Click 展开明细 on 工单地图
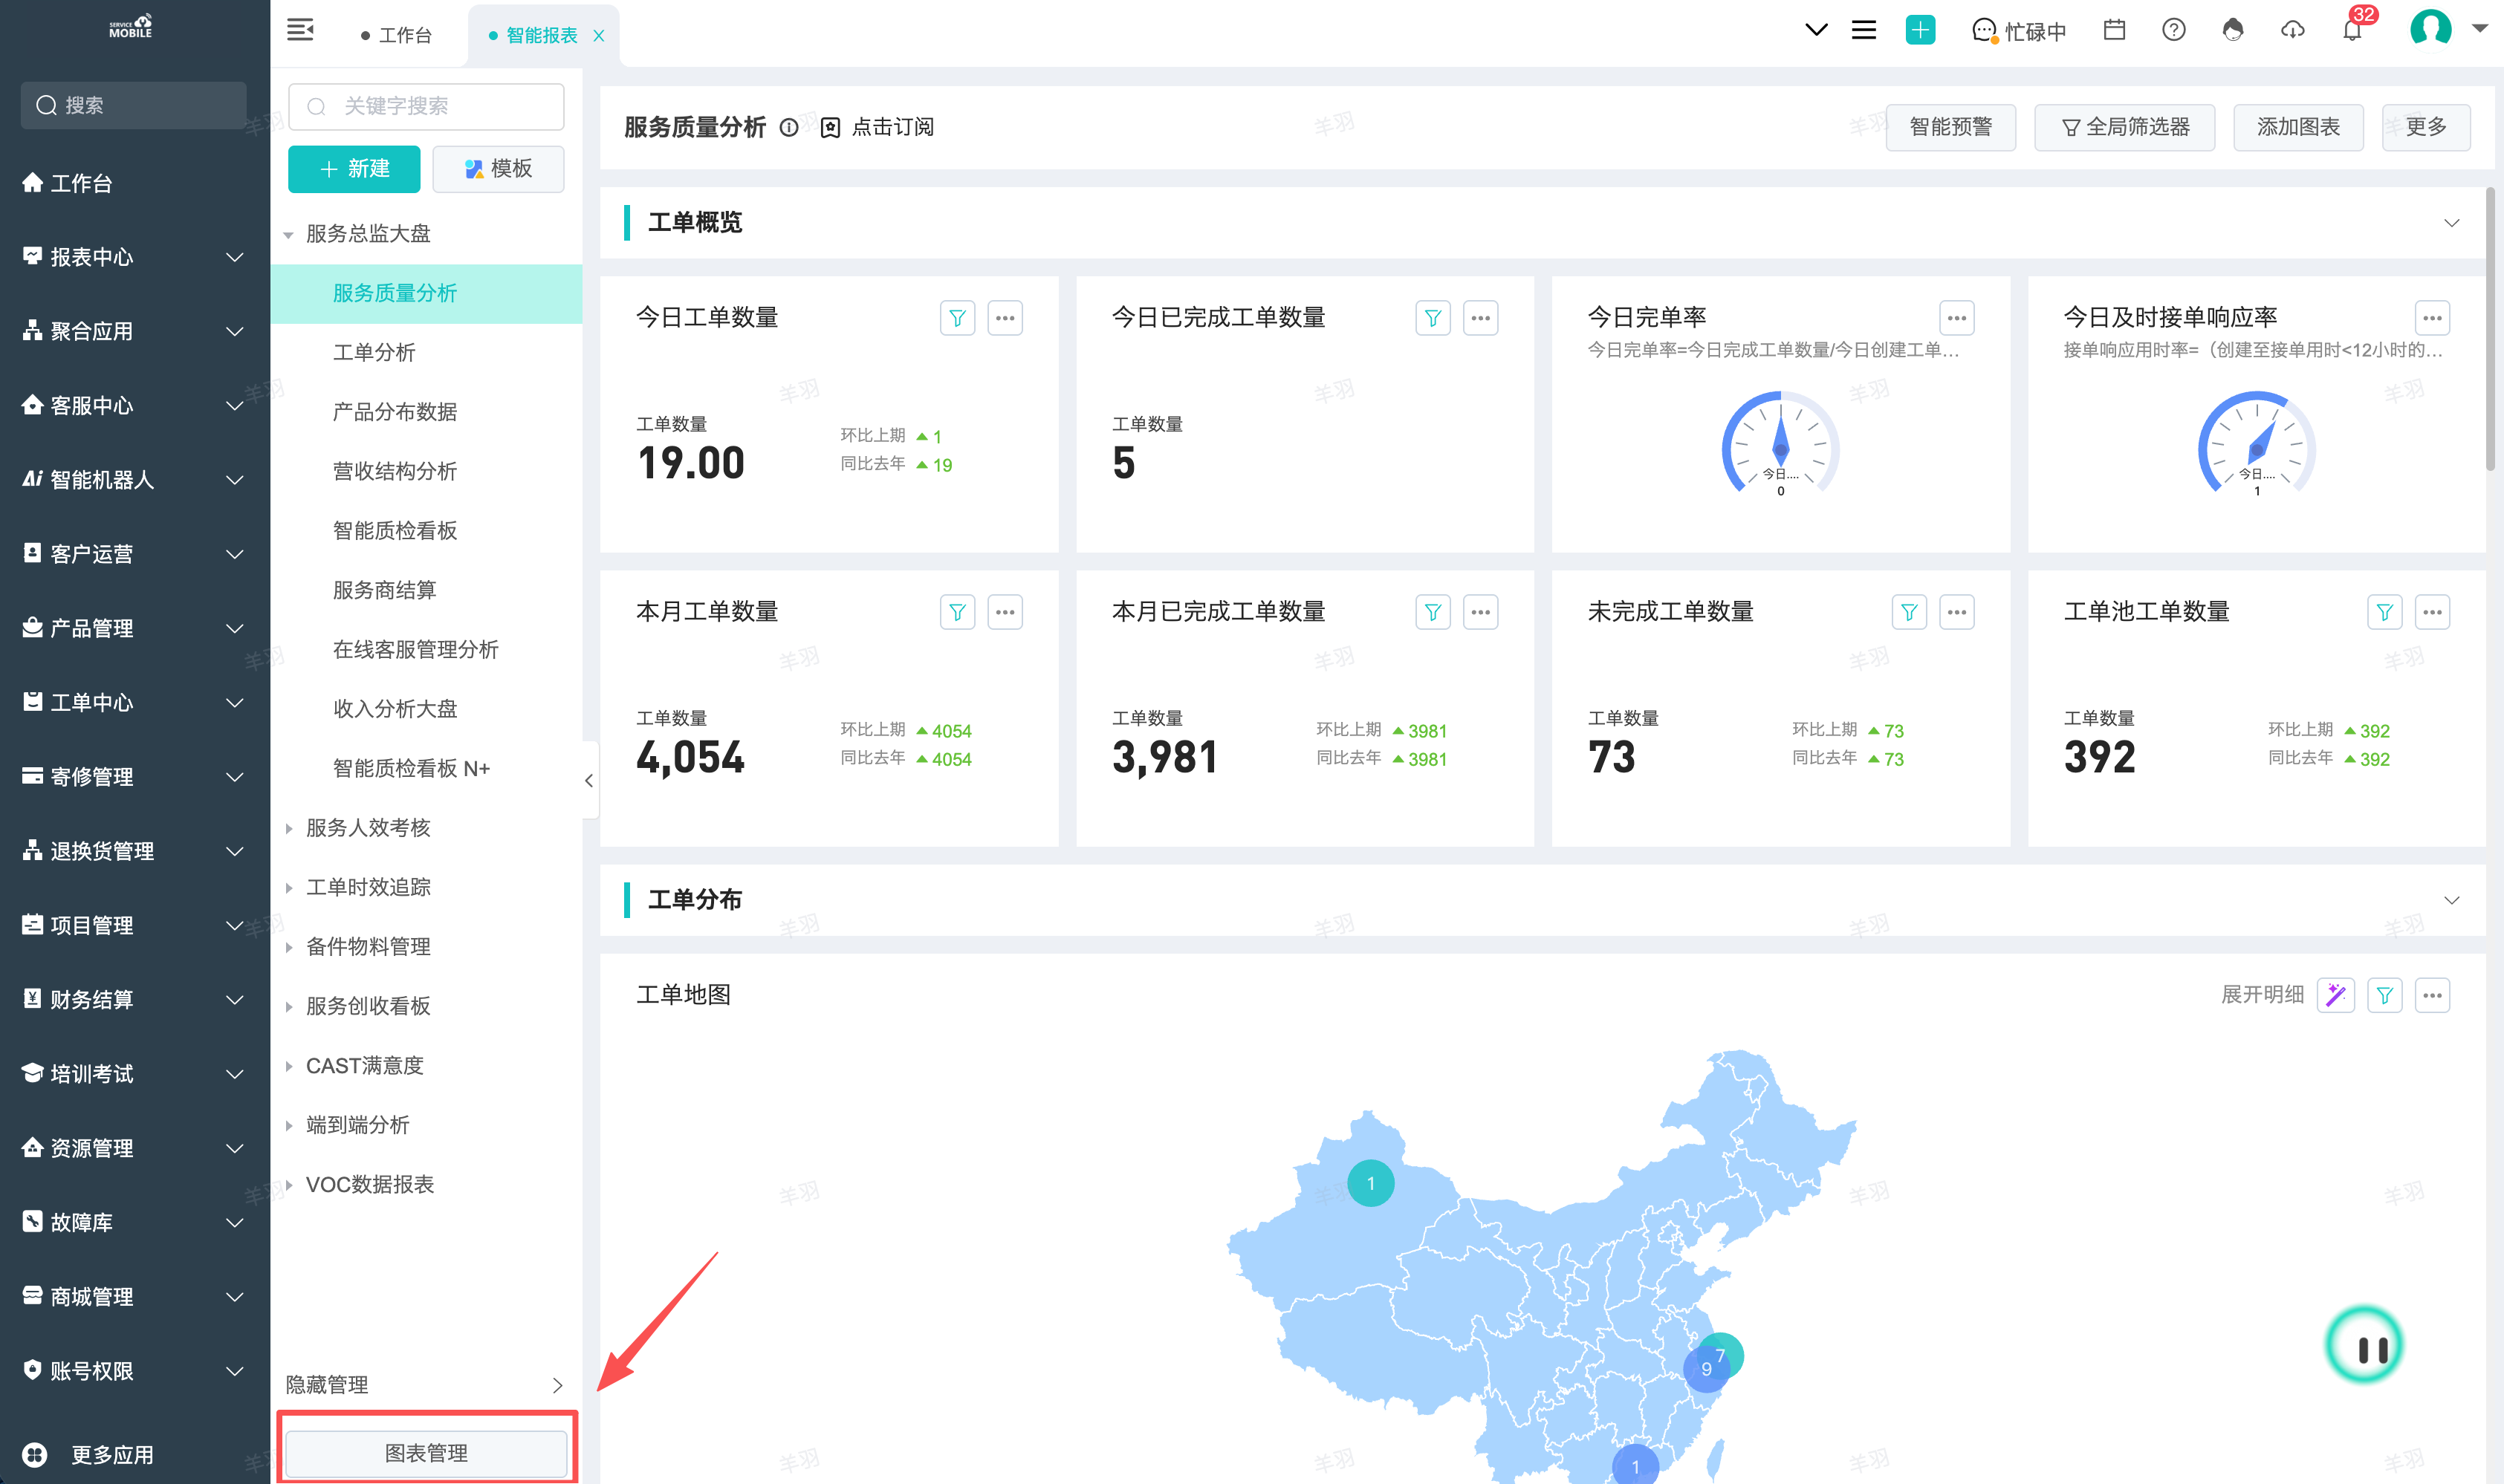Viewport: 2504px width, 1484px height. point(2262,995)
